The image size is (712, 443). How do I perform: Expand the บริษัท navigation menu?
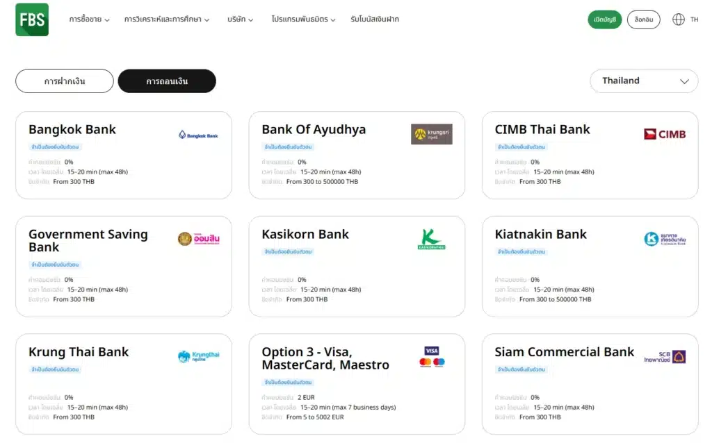240,19
